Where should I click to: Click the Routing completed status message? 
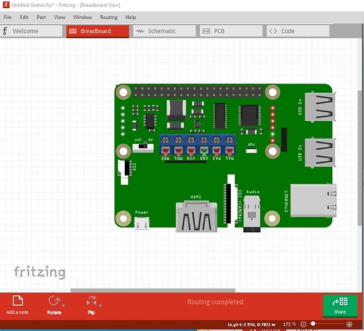(215, 302)
